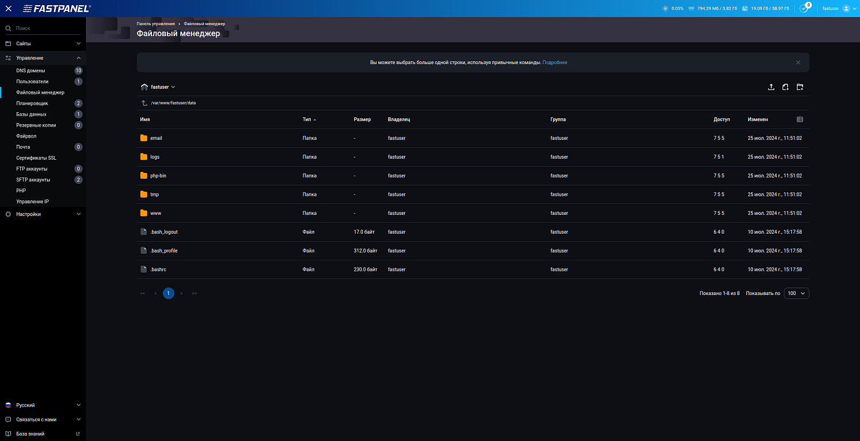The height and width of the screenshot is (441, 860).
Task: Click the CPU usage indicator icon
Action: pos(665,9)
